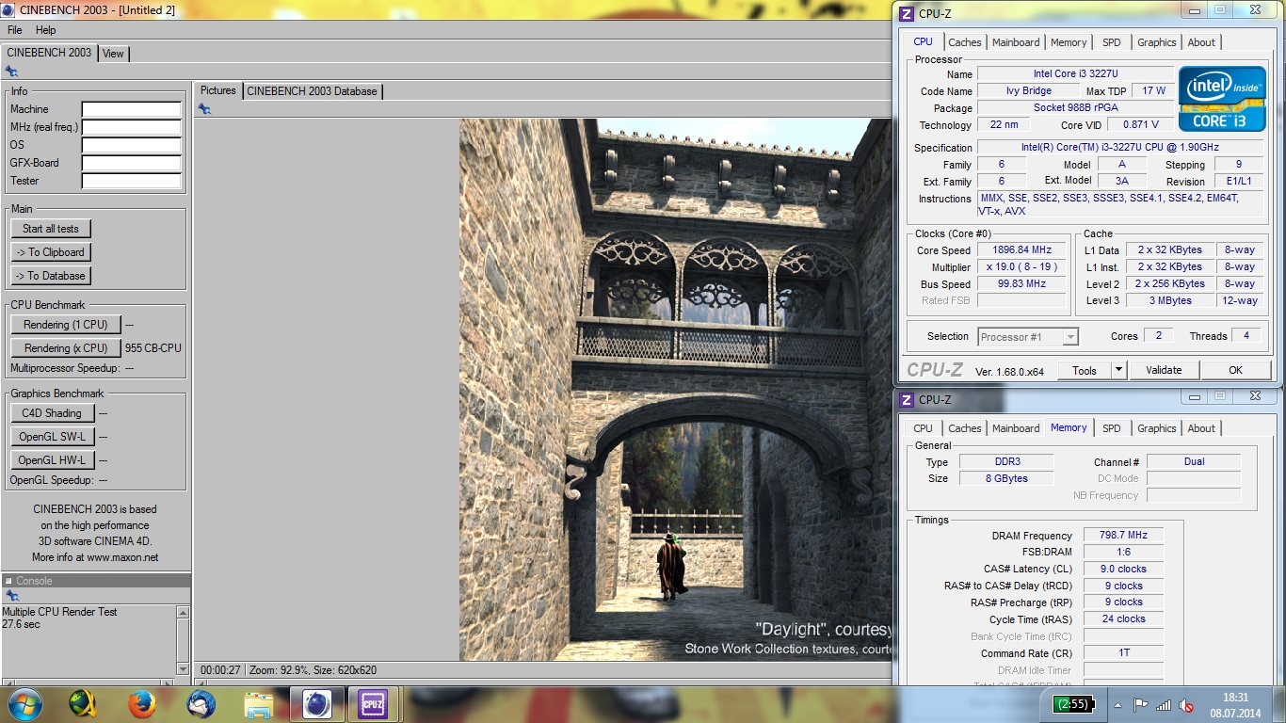Viewport: 1286px width, 723px height.
Task: Open CPU tab in lower CPU-Z window
Action: [924, 428]
